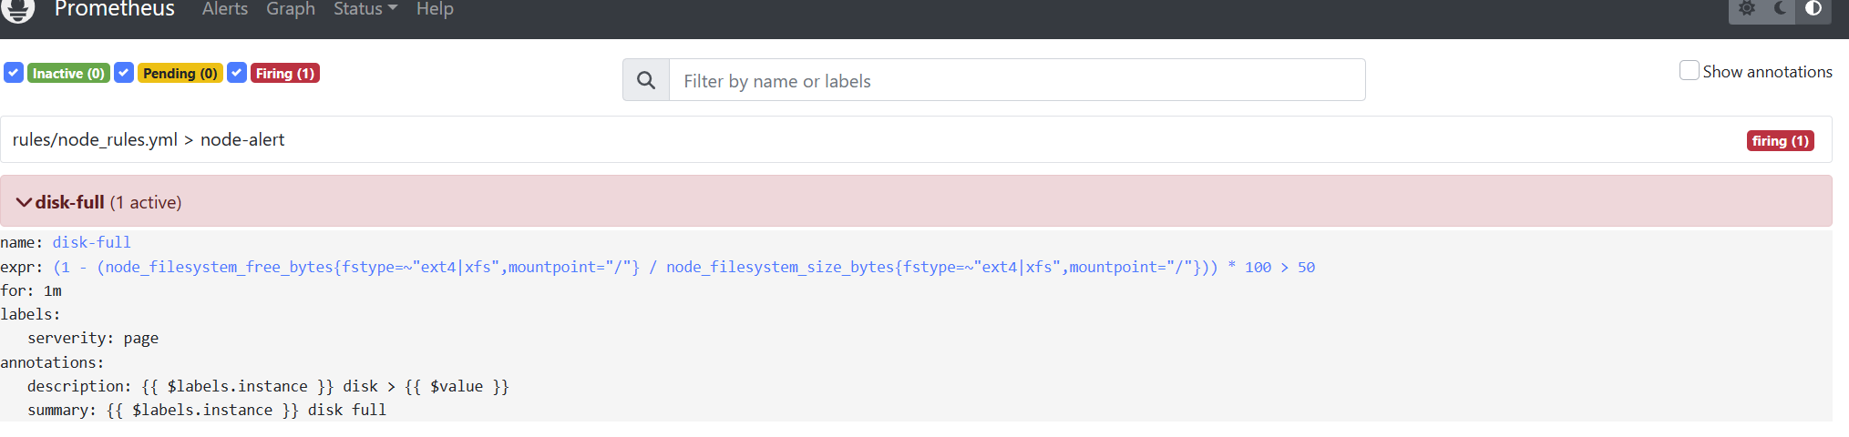
Task: Open the Help navigation item
Action: click(x=435, y=9)
